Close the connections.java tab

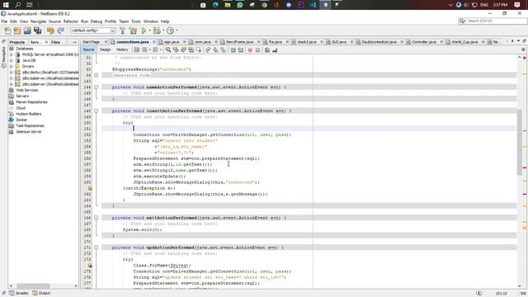click(154, 42)
